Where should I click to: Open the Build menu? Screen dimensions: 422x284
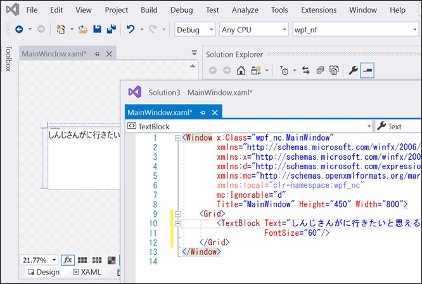(149, 10)
